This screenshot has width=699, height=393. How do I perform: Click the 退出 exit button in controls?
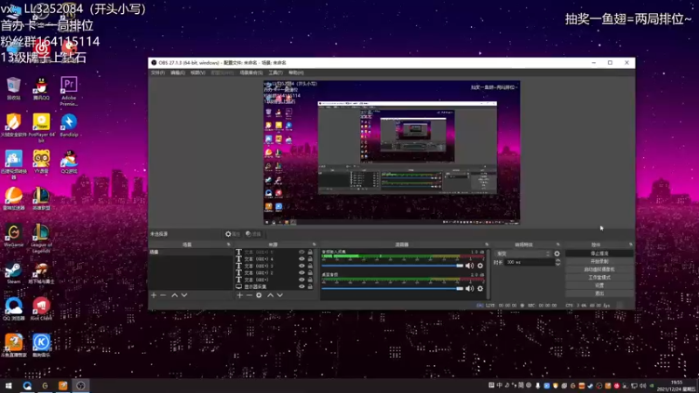click(x=599, y=293)
